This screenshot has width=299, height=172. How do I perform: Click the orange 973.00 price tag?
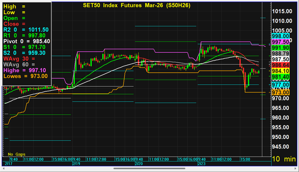[281, 93]
